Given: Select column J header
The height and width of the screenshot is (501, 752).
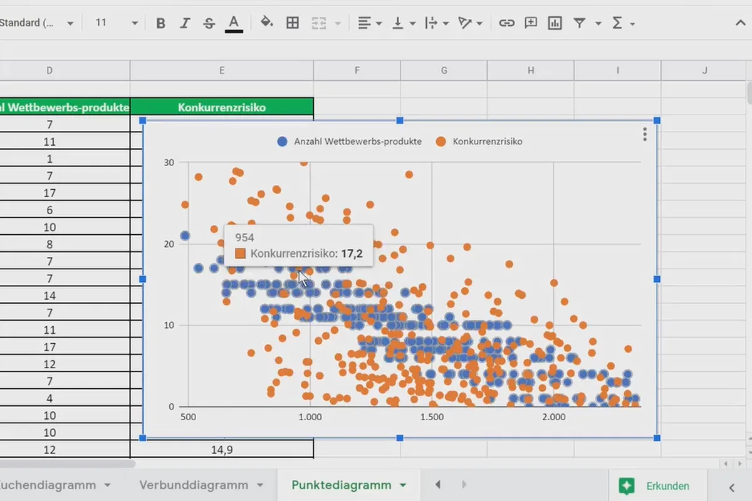Looking at the screenshot, I should [704, 70].
